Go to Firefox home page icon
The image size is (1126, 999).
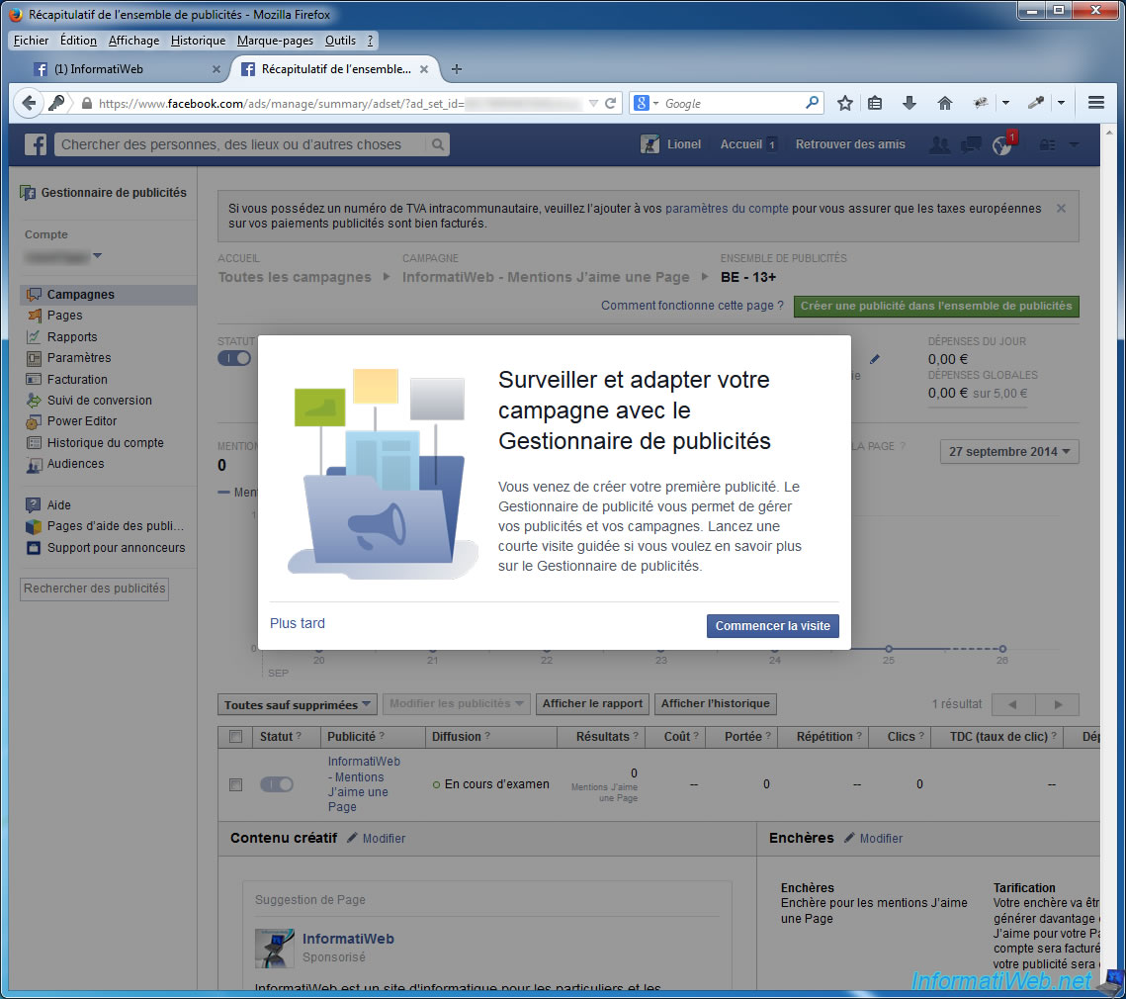click(945, 103)
